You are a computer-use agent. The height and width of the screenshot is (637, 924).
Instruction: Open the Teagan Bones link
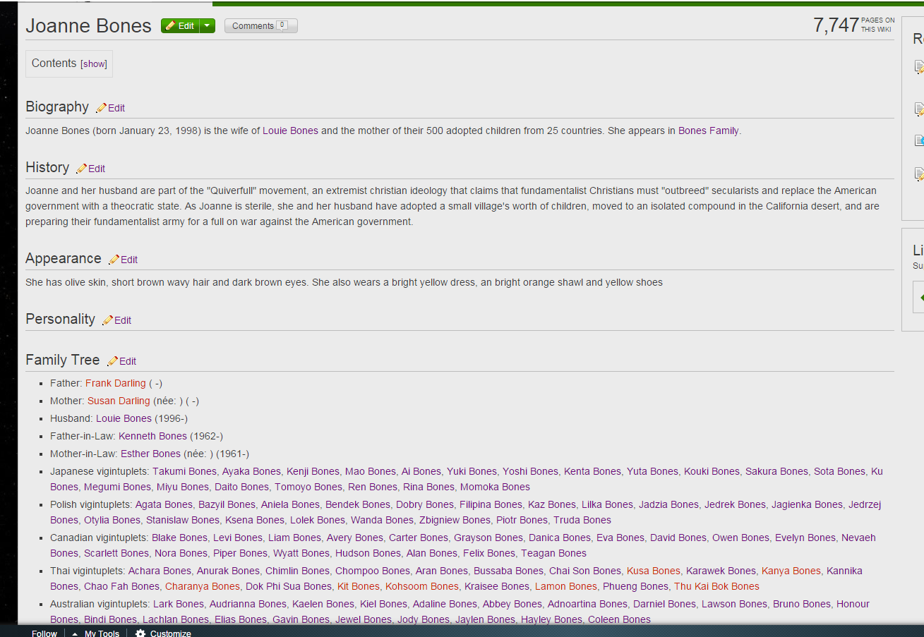click(553, 553)
